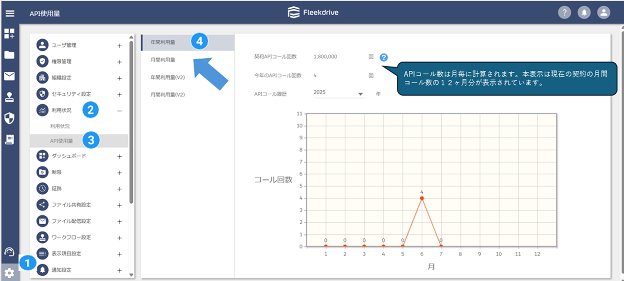This screenshot has width=624, height=281.
Task: Expand ファイル共有設定 with plus sign
Action: (x=119, y=205)
